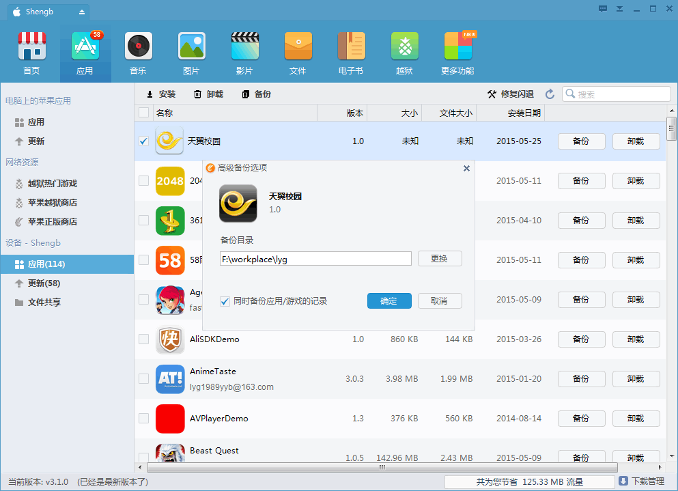This screenshot has width=678, height=491.
Task: Uncheck 同时备份应用/游戏的记录 checkbox
Action: (x=225, y=301)
